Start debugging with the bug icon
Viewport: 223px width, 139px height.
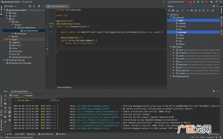(194, 2)
